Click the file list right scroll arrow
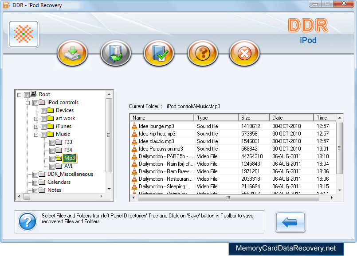The width and height of the screenshot is (357, 256). click(332, 198)
